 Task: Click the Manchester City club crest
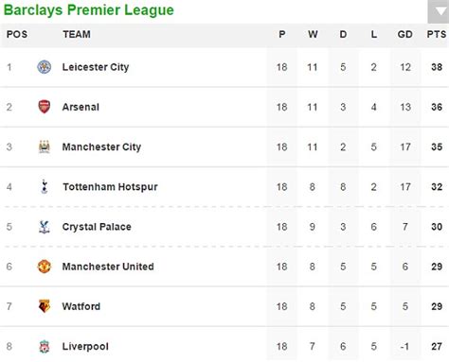[45, 147]
